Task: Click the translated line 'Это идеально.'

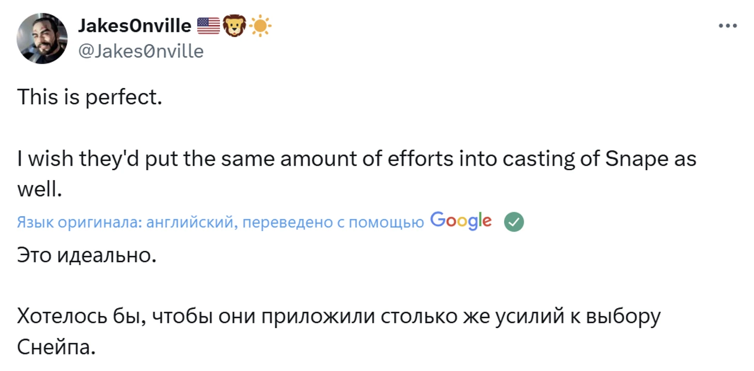Action: (x=86, y=255)
